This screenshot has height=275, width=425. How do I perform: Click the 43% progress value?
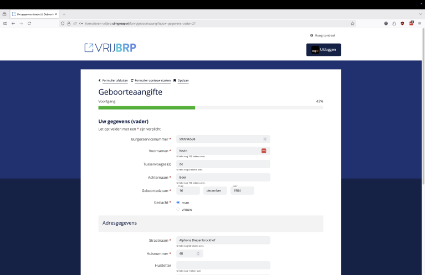tap(320, 101)
